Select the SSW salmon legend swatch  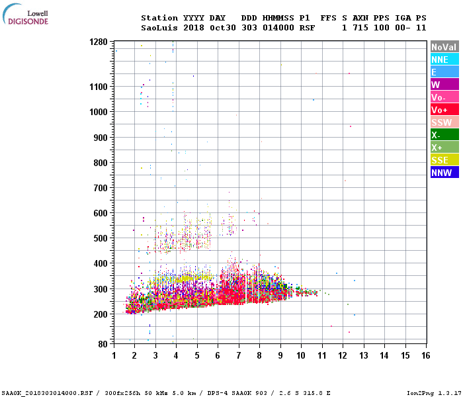[x=444, y=122]
